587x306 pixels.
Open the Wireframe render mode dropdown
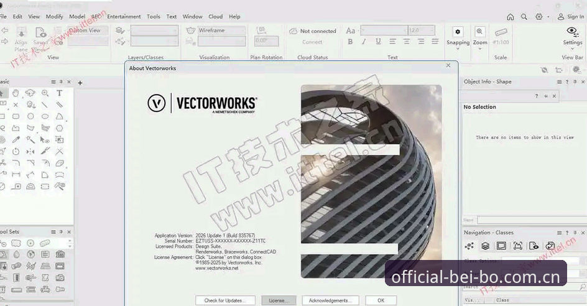click(x=221, y=30)
